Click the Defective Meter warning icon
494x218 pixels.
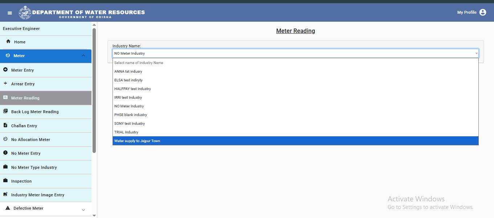pos(8,208)
